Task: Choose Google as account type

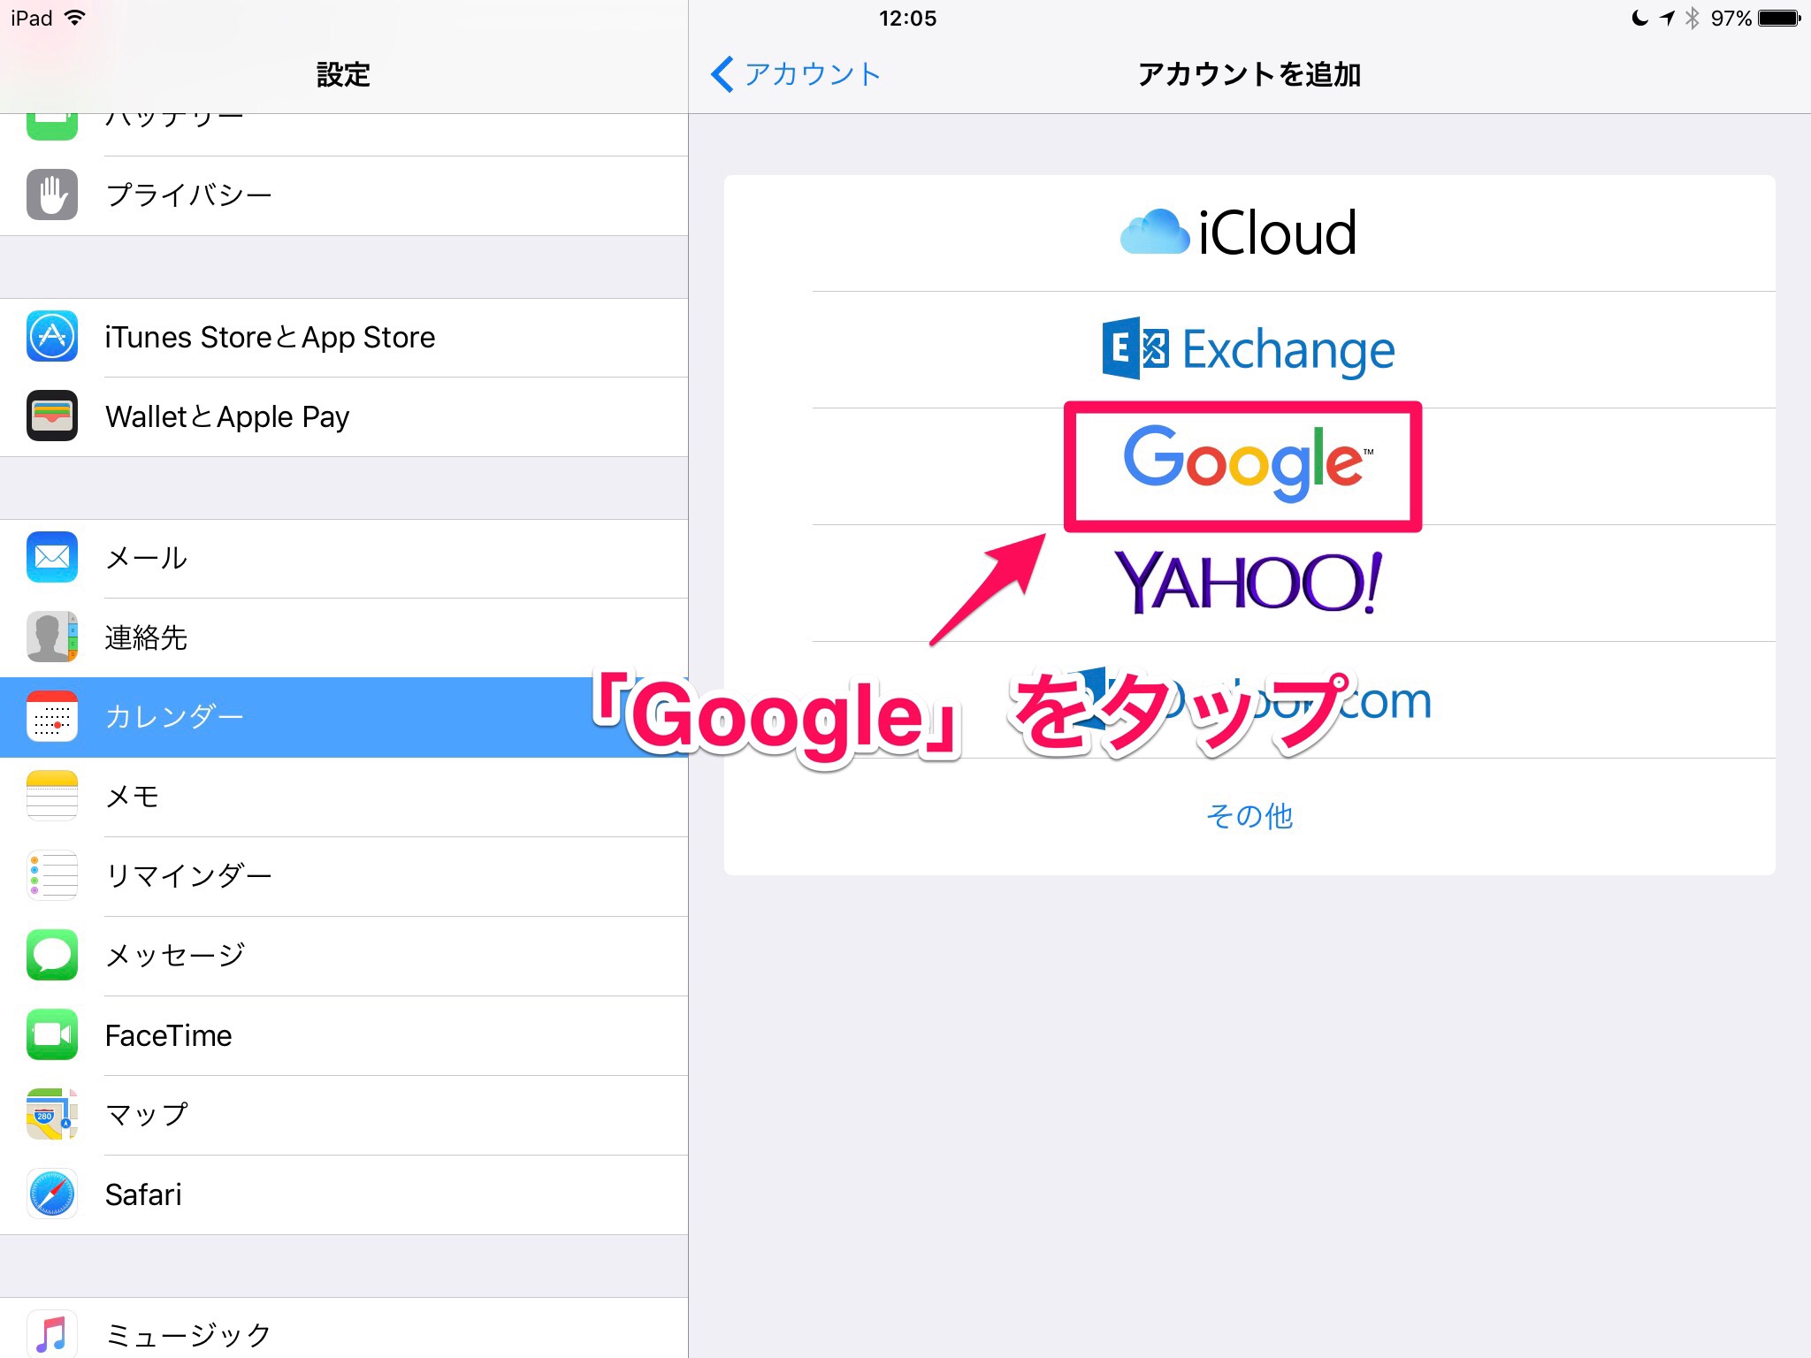Action: (1242, 465)
